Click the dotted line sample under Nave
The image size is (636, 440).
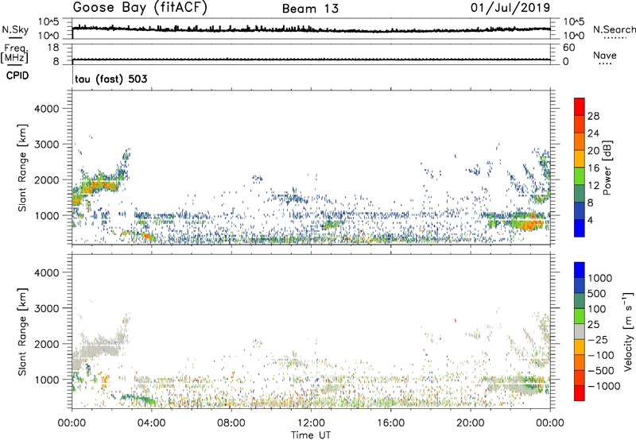click(605, 64)
